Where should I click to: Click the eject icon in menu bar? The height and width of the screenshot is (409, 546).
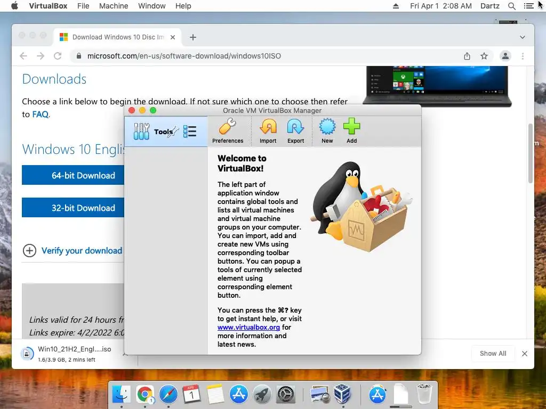396,6
